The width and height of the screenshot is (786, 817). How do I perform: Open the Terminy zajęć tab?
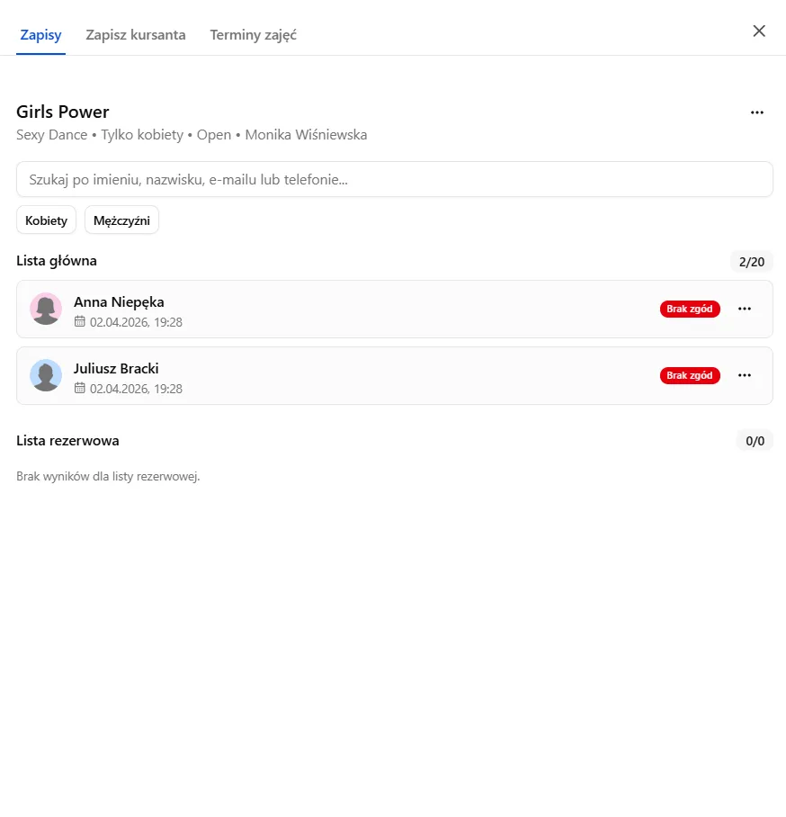[x=253, y=35]
